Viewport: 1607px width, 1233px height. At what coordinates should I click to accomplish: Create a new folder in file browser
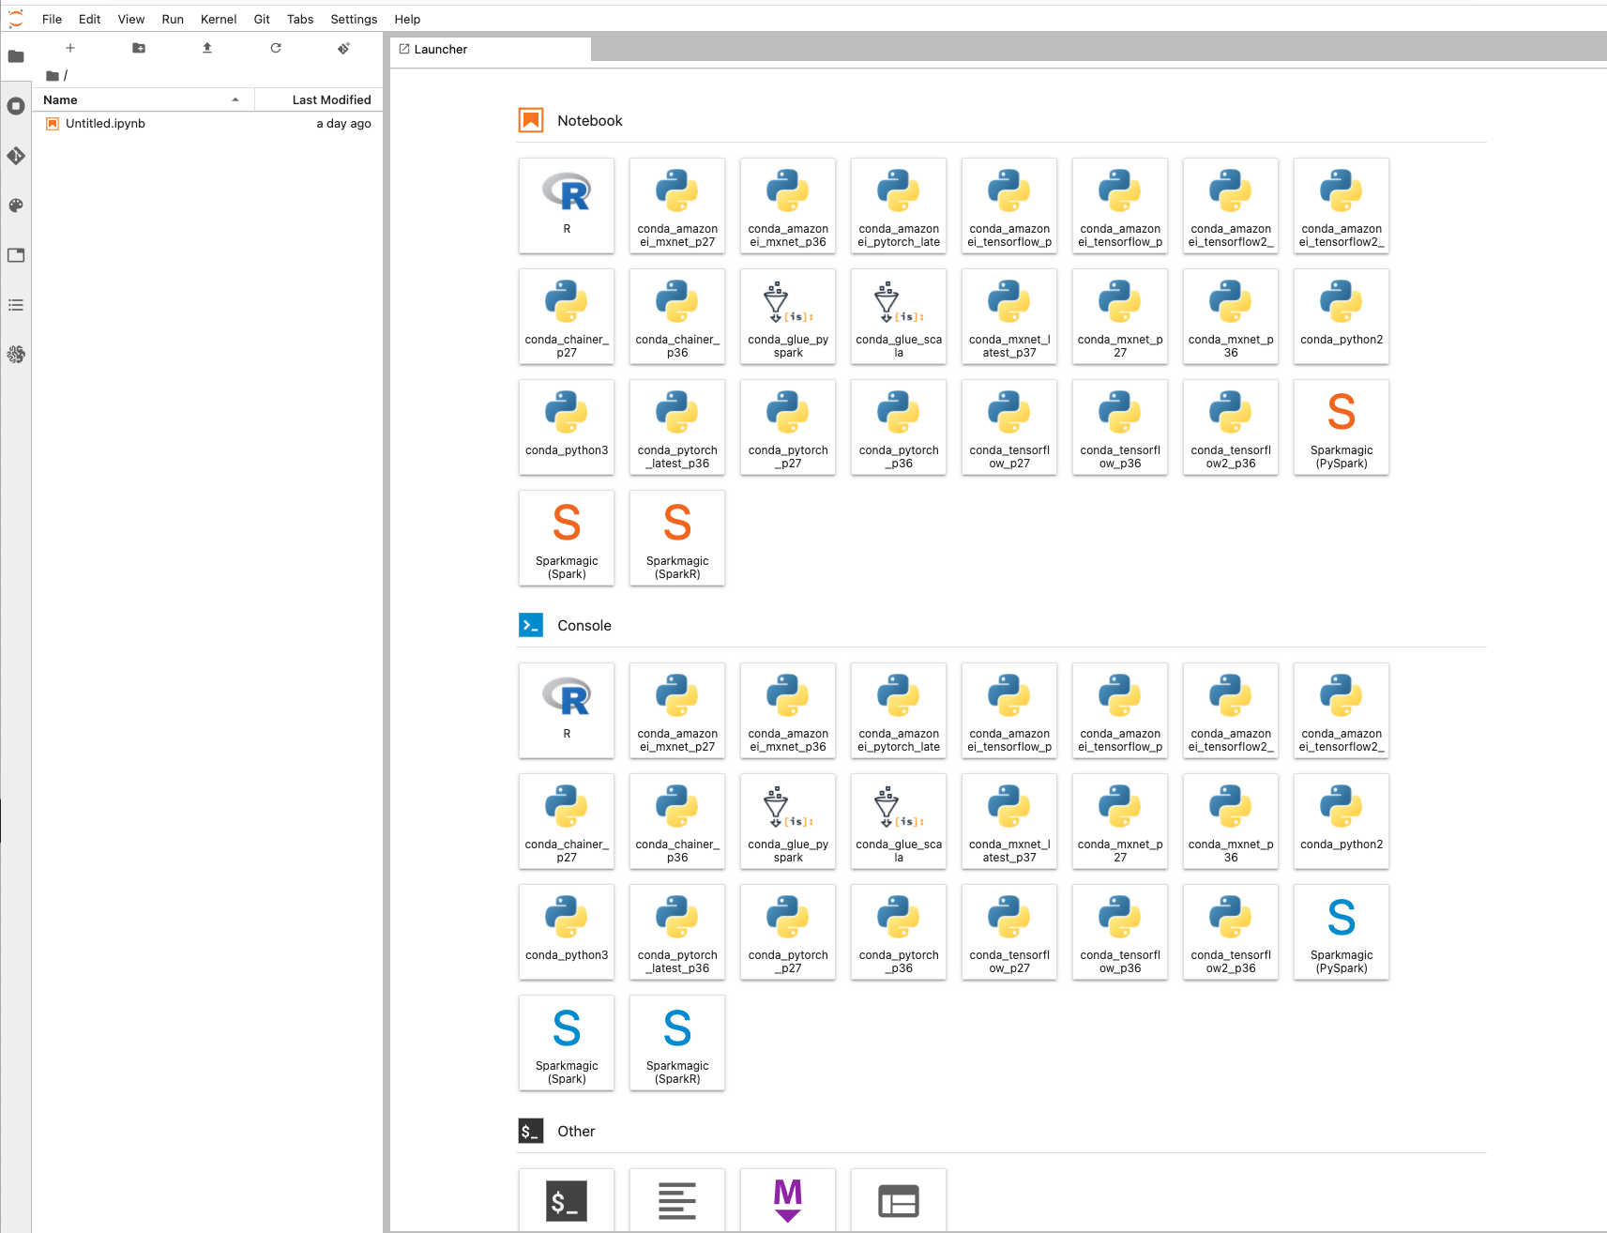pos(139,48)
